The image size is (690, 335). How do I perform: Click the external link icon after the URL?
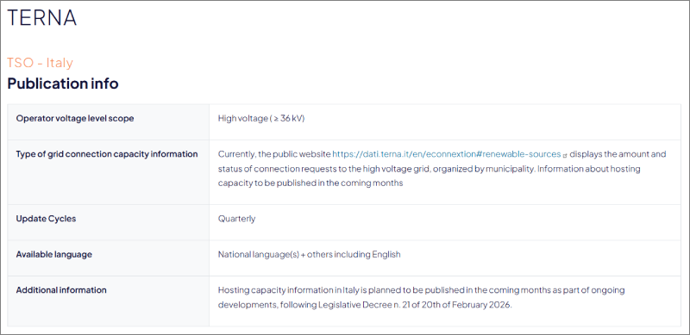coord(565,155)
